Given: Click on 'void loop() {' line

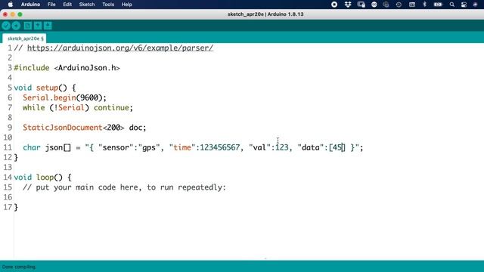Looking at the screenshot, I should pyautogui.click(x=42, y=178).
